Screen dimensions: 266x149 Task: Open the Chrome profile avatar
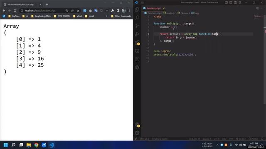(x=124, y=10)
